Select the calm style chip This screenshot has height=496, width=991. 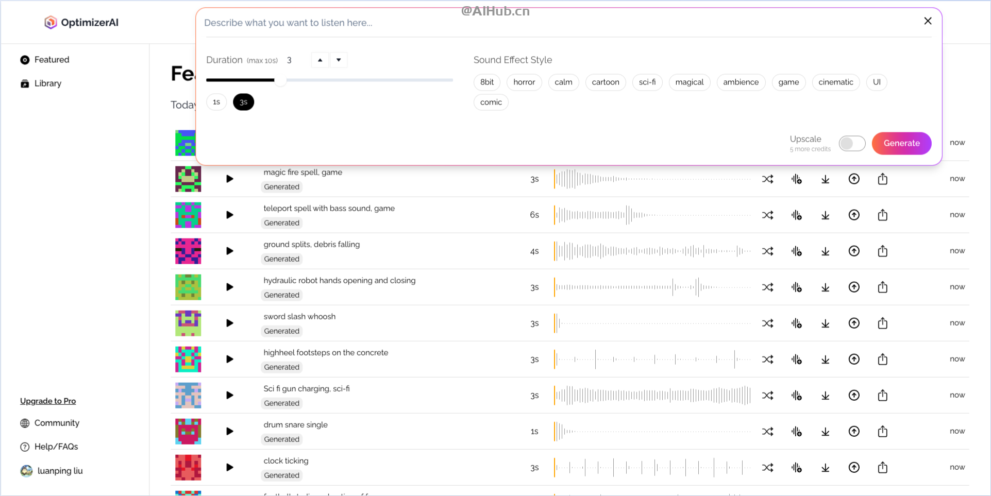pyautogui.click(x=563, y=82)
